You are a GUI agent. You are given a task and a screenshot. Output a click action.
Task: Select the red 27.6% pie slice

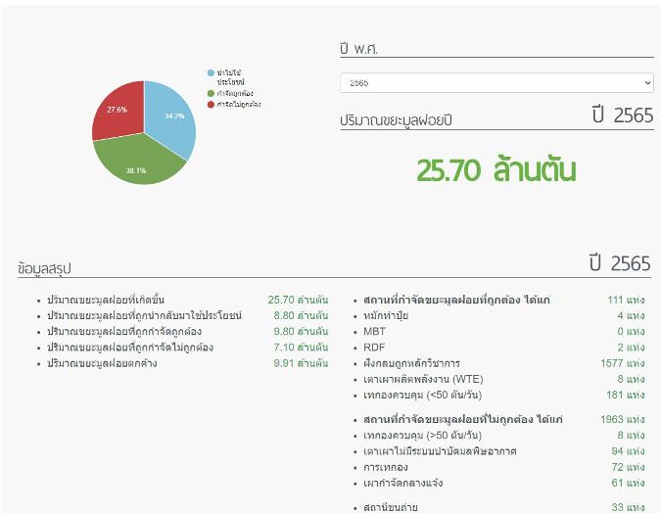[118, 112]
